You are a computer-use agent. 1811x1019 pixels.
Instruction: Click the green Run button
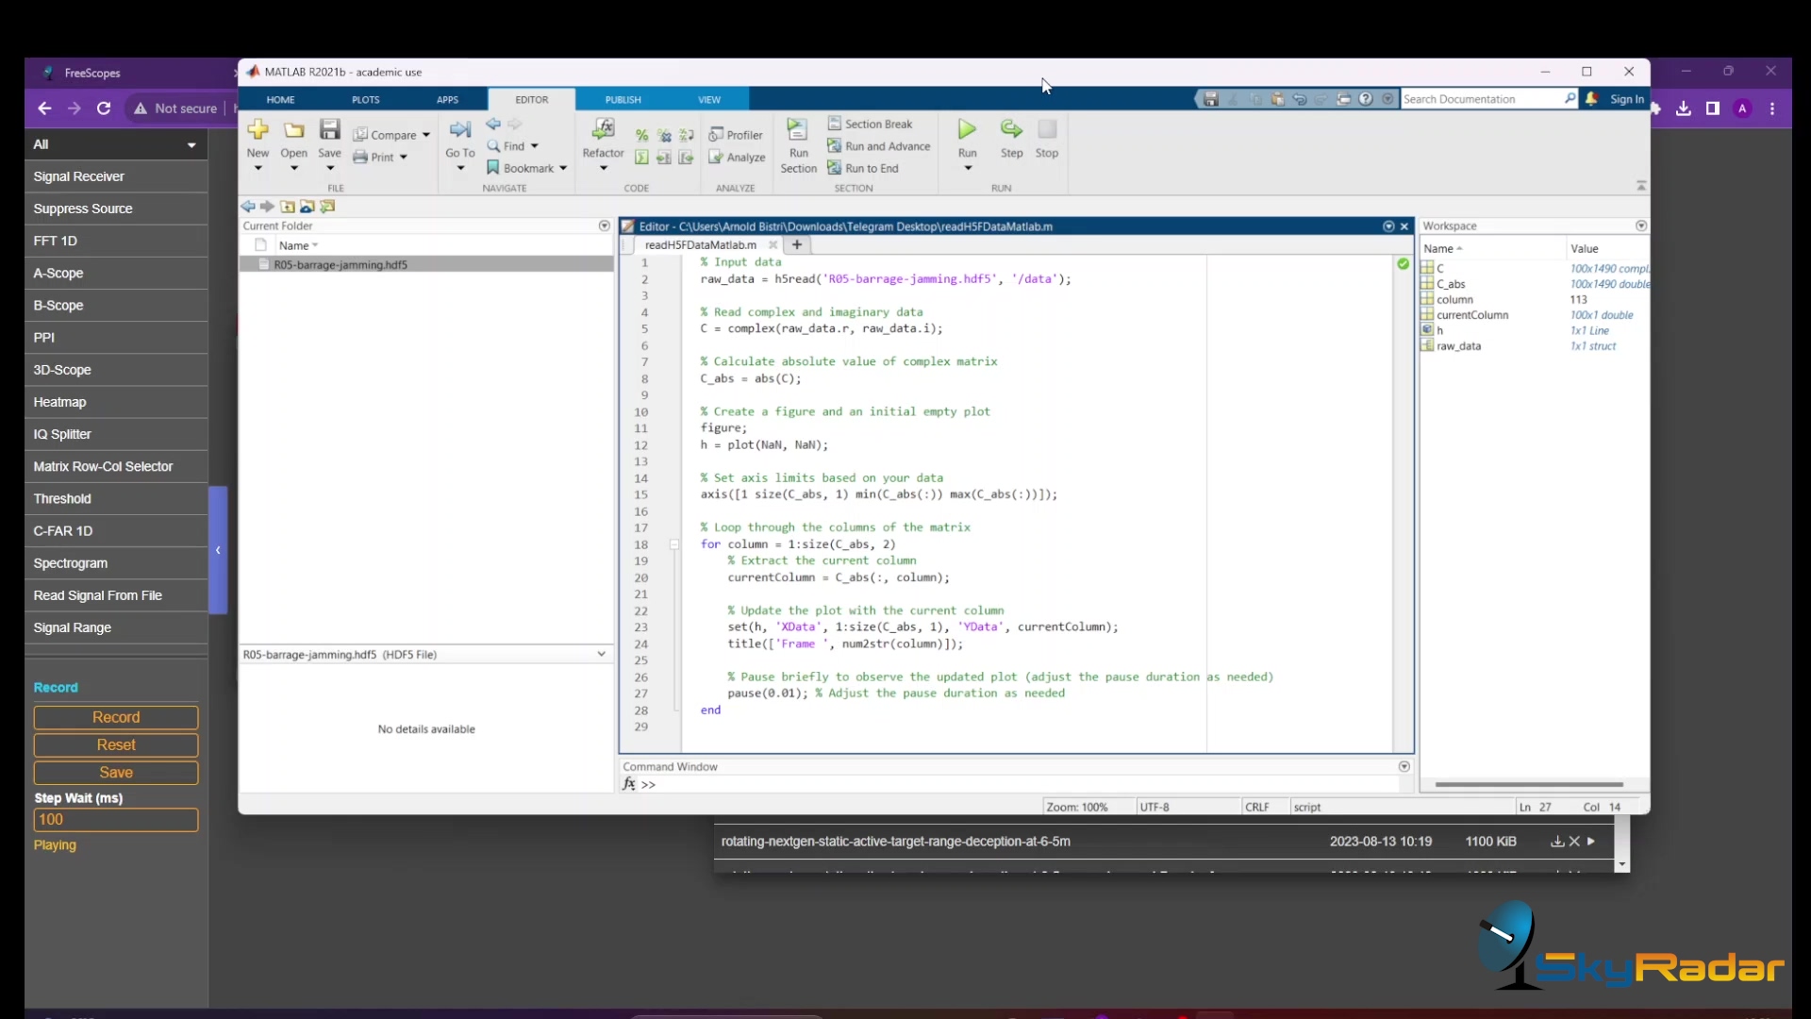[967, 129]
